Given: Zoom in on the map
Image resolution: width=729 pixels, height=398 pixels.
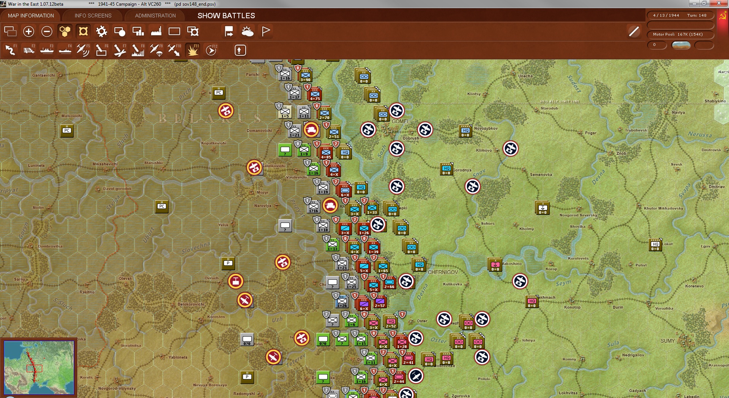Looking at the screenshot, I should click(x=28, y=32).
